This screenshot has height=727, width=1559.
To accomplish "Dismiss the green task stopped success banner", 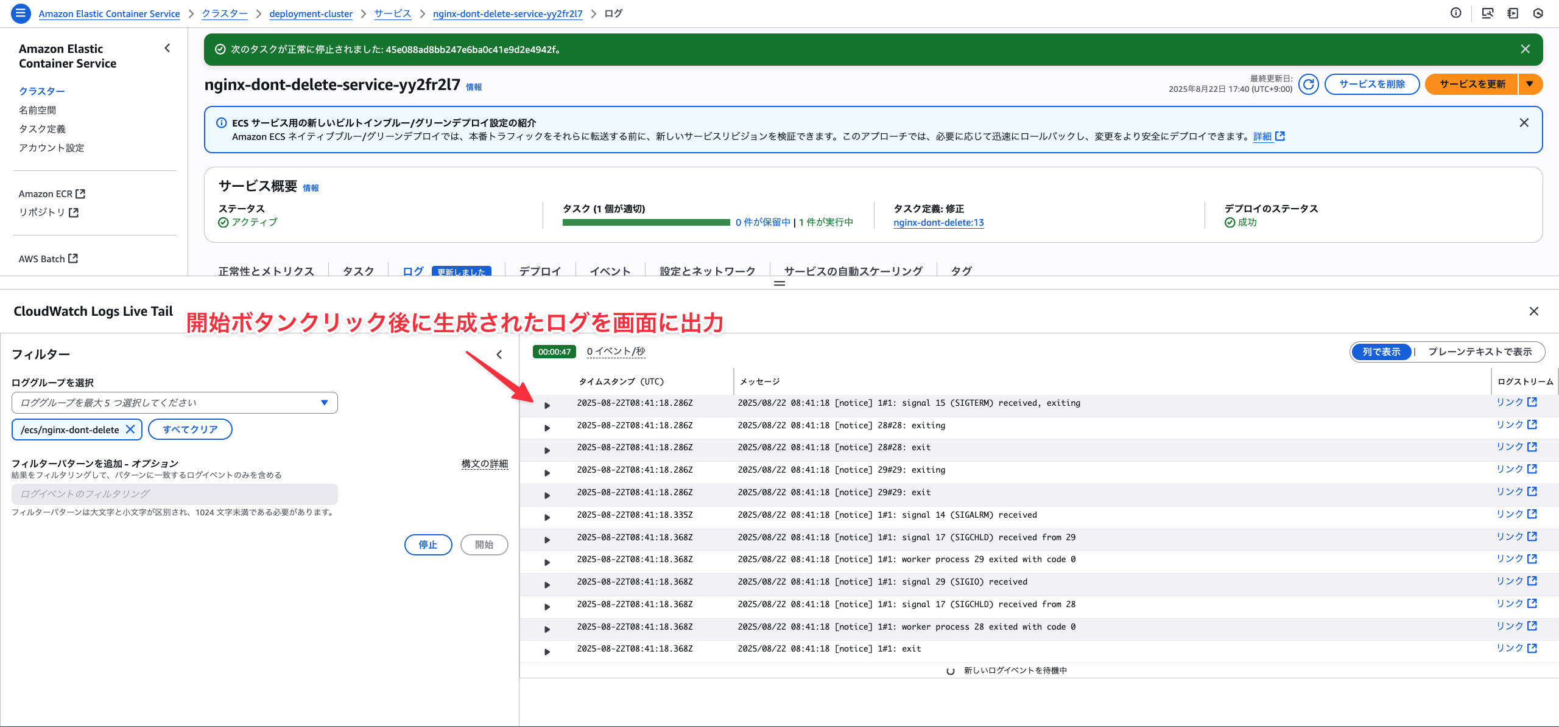I will click(1526, 49).
